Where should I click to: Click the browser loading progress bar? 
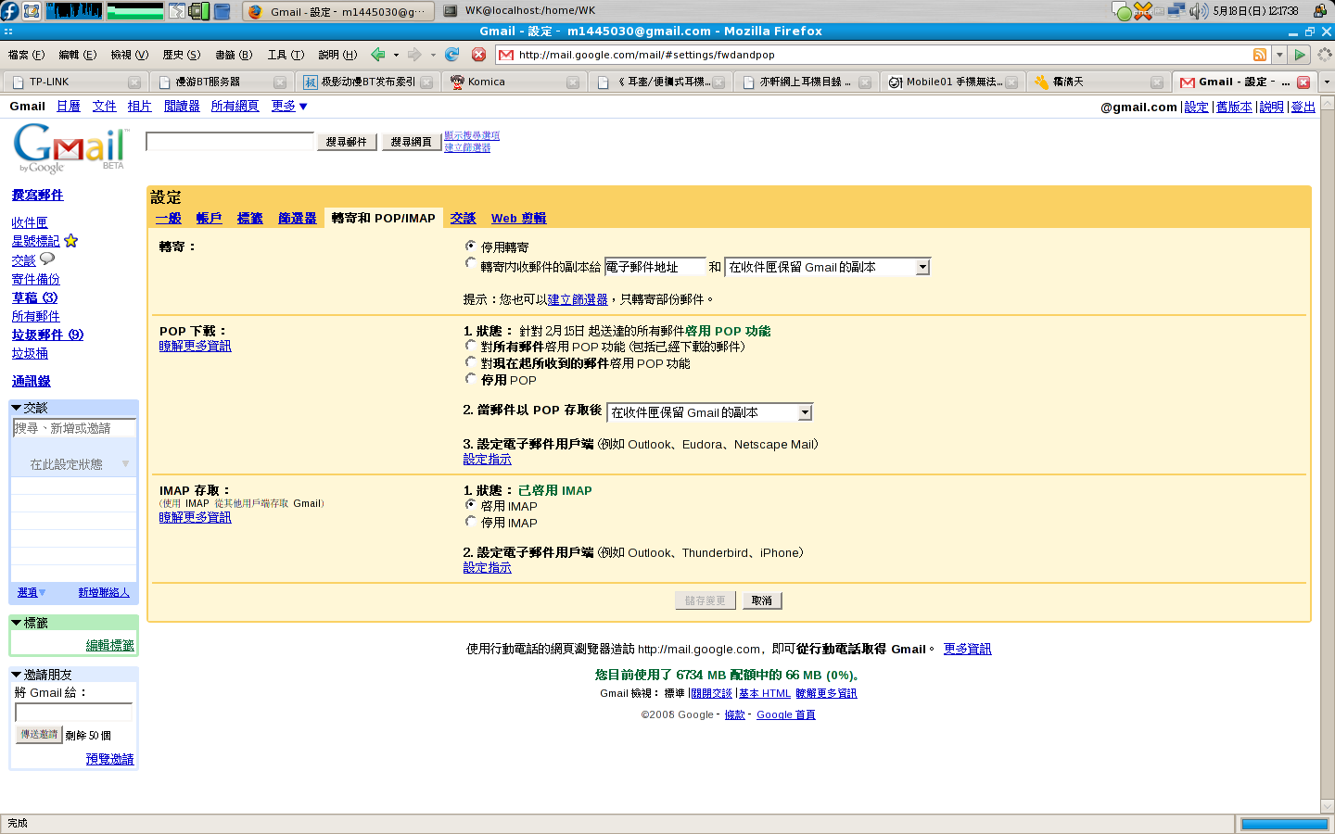tap(1284, 824)
